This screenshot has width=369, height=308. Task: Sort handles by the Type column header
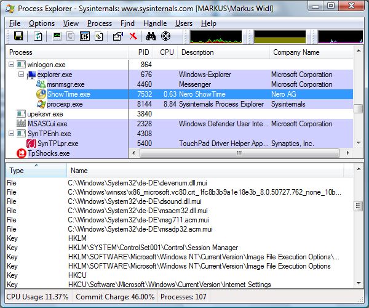tap(36, 171)
